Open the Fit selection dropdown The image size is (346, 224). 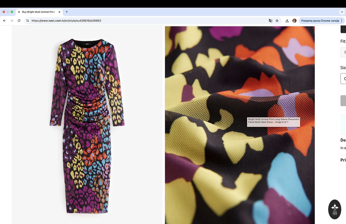click(x=343, y=52)
